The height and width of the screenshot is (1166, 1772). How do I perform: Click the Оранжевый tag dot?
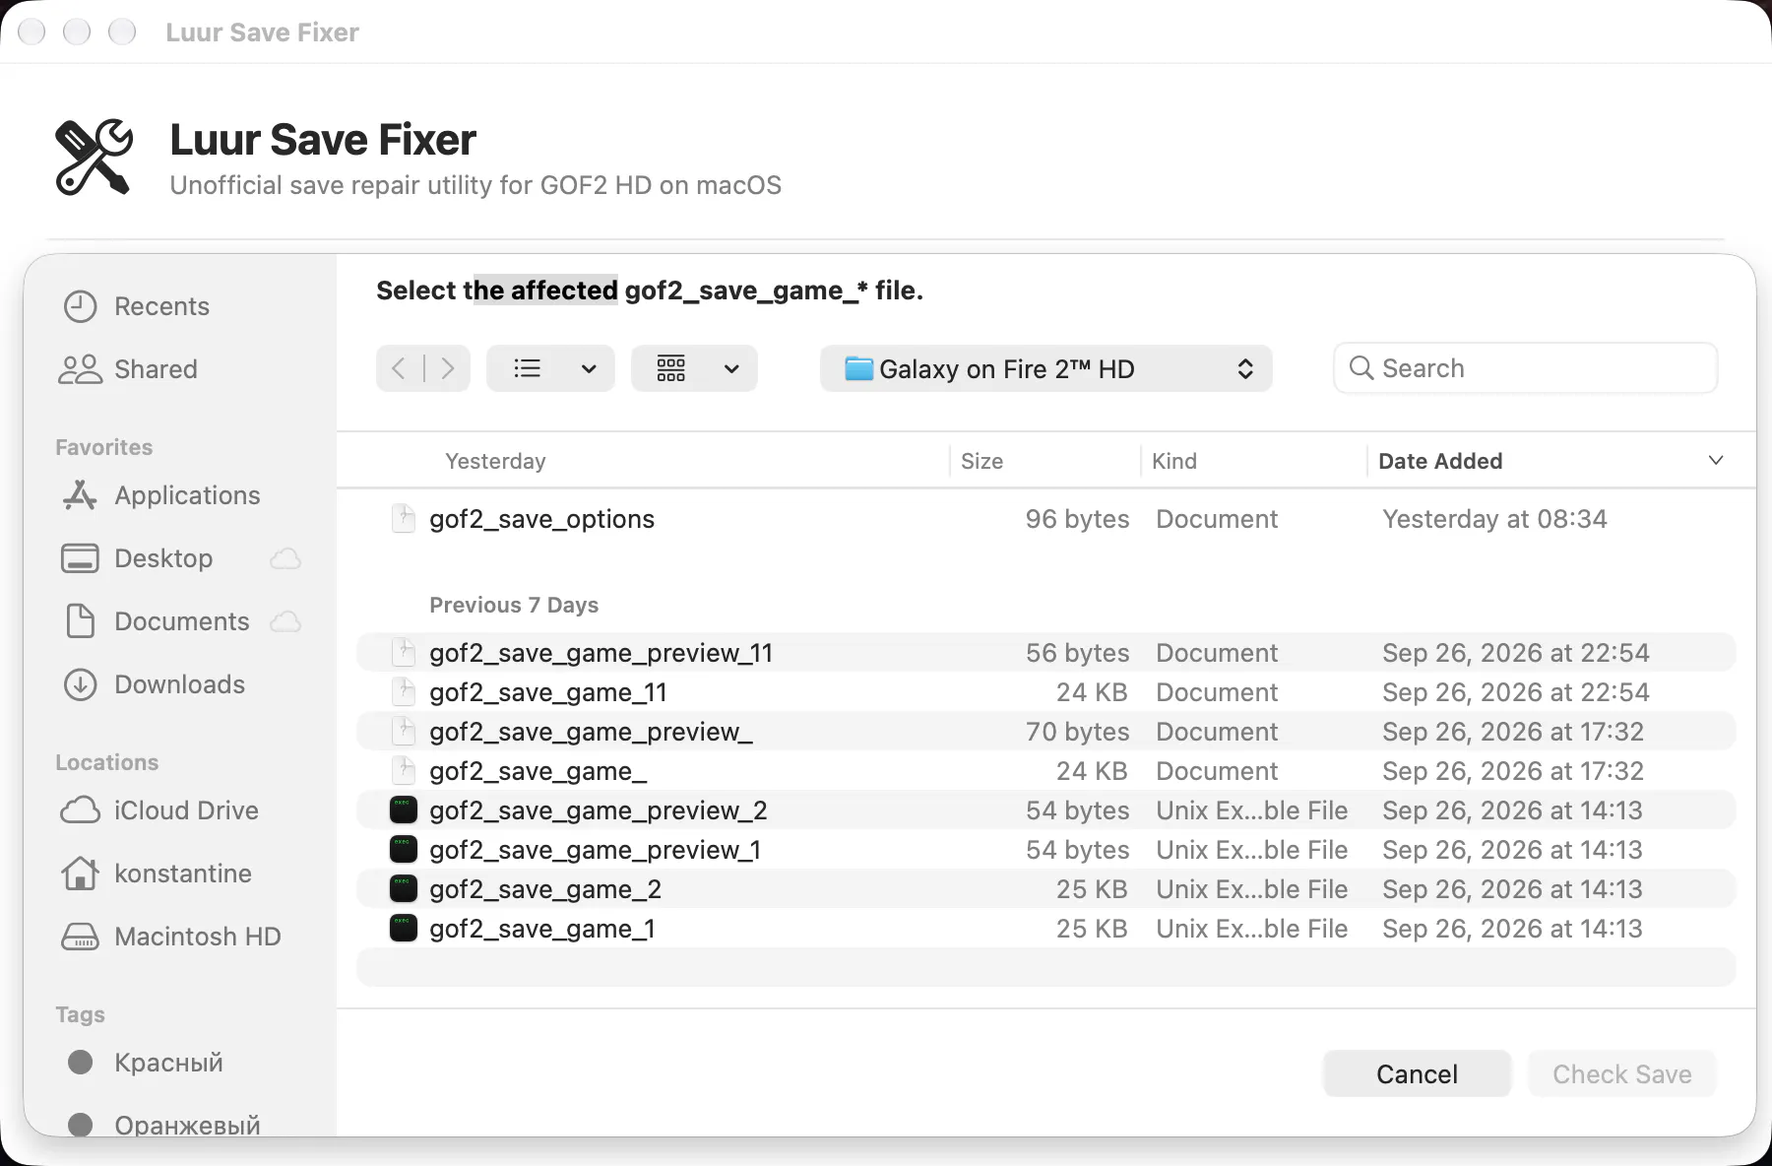[80, 1125]
